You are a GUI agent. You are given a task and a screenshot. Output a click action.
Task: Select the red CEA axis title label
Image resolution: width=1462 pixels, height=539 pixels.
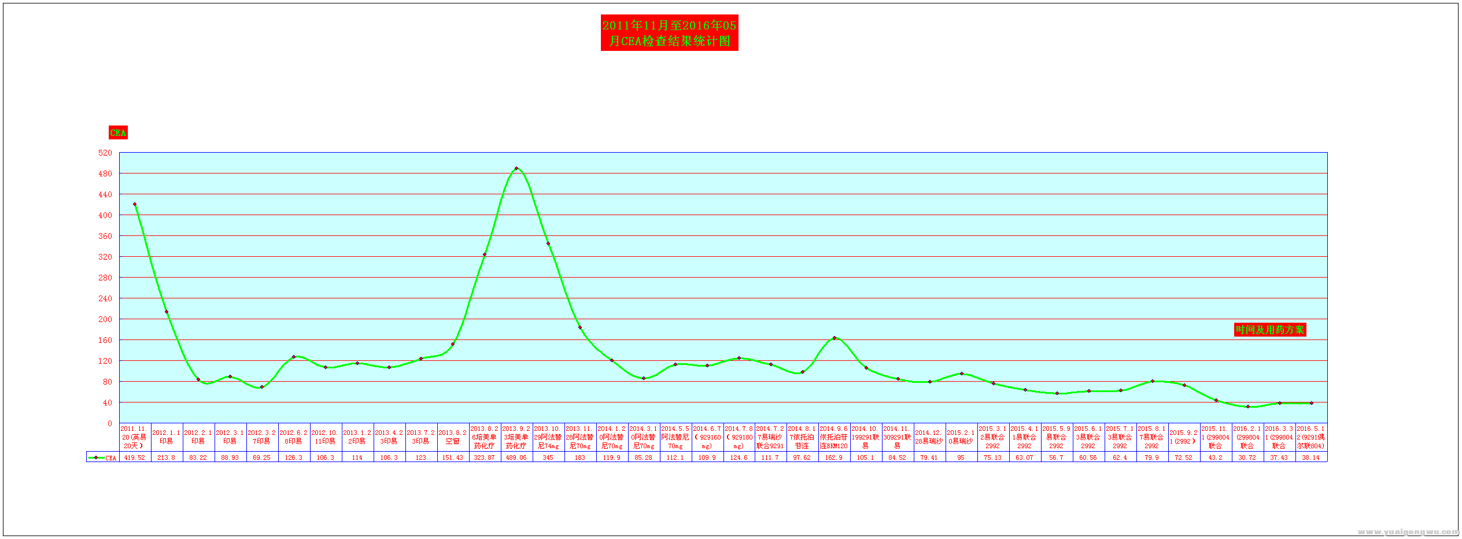tap(118, 133)
